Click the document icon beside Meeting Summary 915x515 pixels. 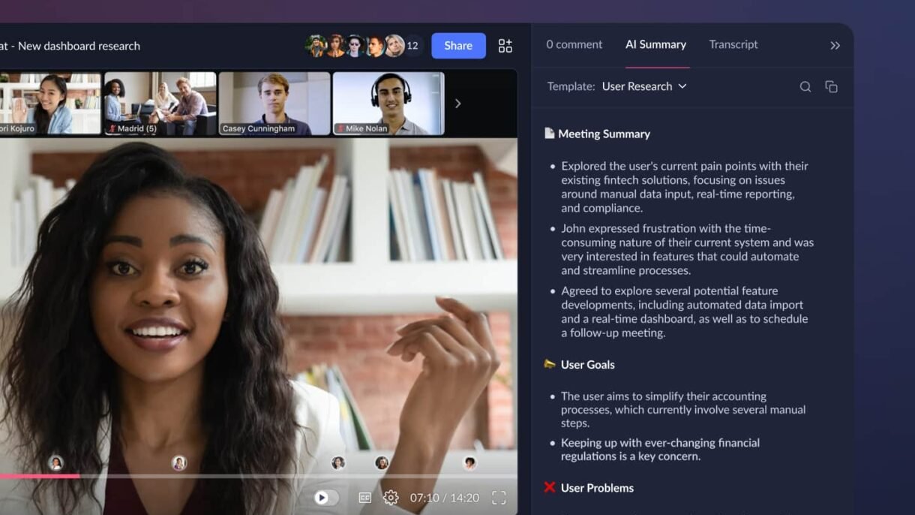(550, 134)
